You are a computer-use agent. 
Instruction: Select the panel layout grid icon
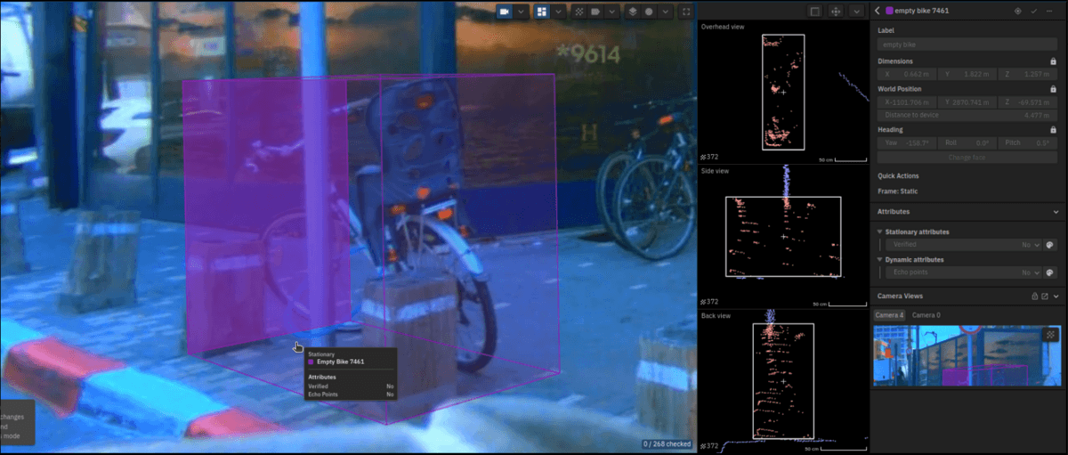pyautogui.click(x=541, y=12)
